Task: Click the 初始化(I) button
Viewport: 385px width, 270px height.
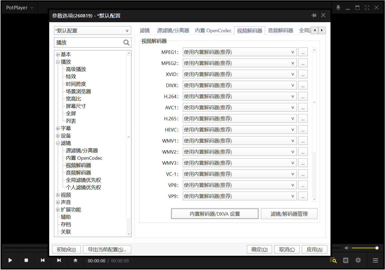Action: (66, 249)
